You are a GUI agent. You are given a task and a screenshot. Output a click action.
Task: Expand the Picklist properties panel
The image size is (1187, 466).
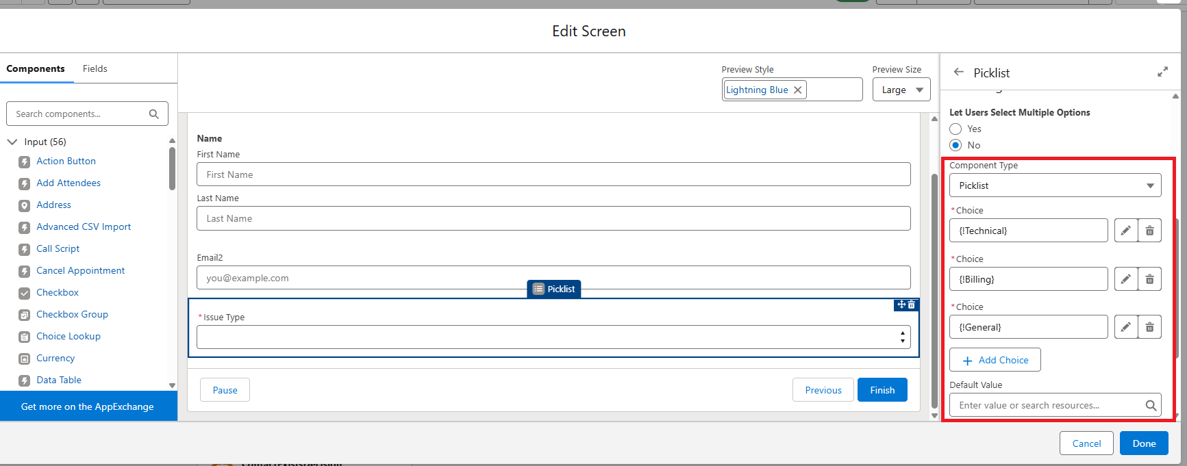click(x=1162, y=72)
